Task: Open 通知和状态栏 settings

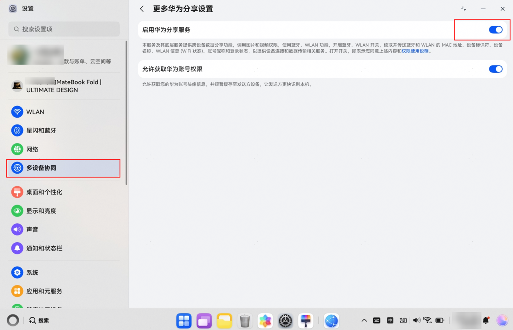Action: (x=44, y=248)
